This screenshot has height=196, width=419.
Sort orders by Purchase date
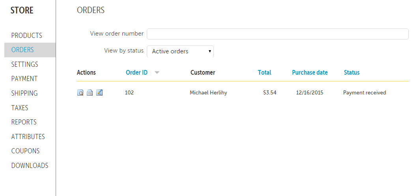(310, 73)
